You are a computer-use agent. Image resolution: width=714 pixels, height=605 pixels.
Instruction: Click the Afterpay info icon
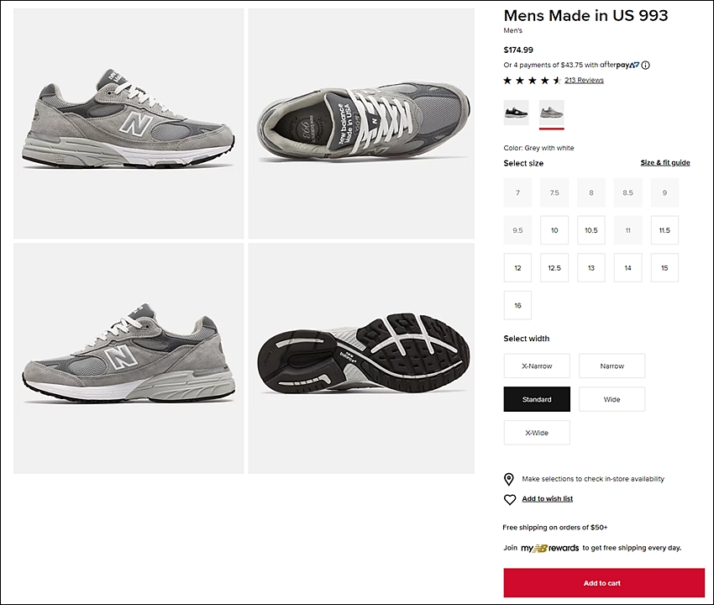[645, 66]
